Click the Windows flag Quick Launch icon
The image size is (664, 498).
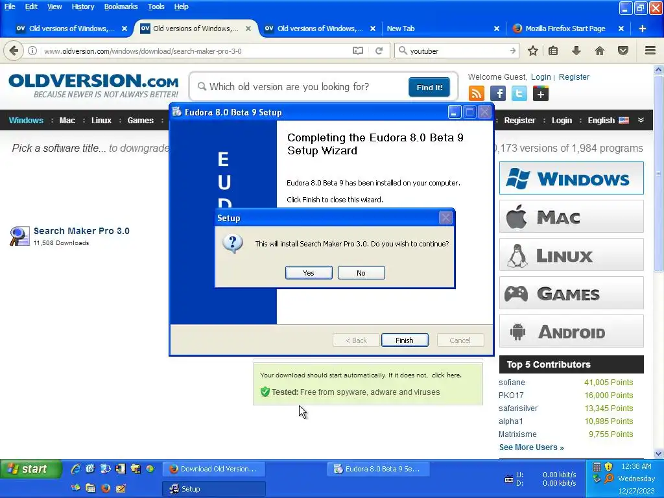click(75, 488)
